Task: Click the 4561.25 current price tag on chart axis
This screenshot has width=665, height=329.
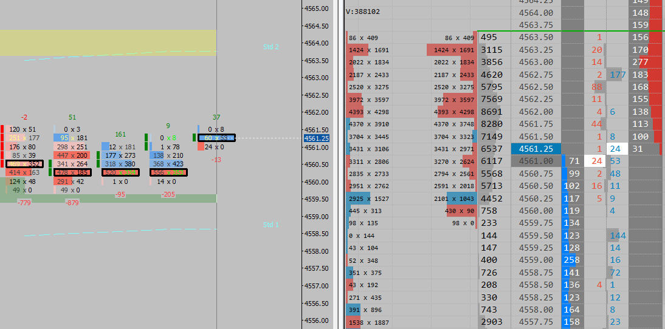Action: (317, 138)
